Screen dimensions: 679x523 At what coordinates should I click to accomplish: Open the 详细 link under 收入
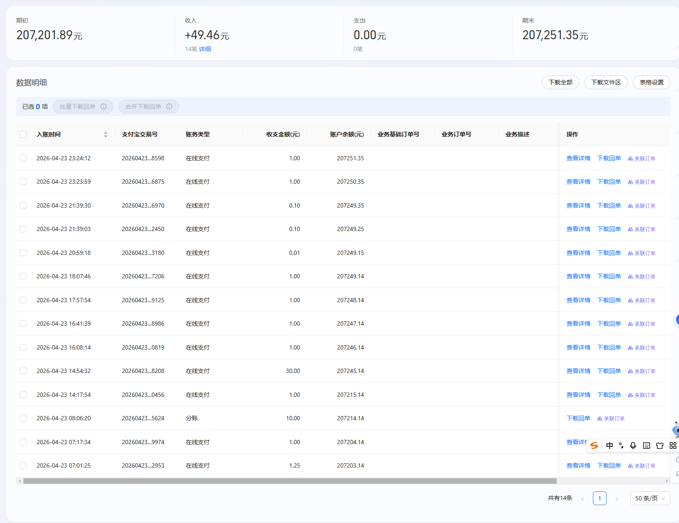205,49
